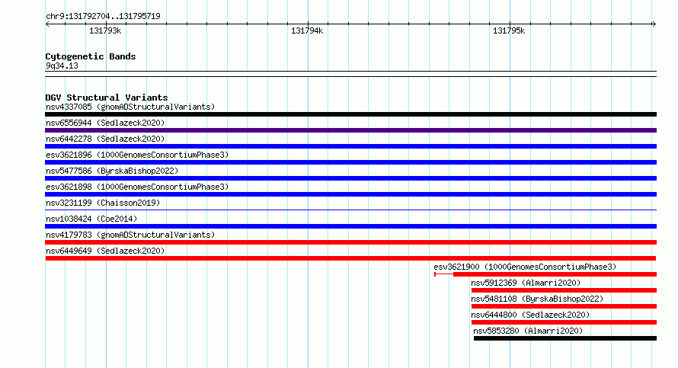Open variant label esv3621898 (1000GenomesConsortiumPhase3)

[x=137, y=187]
